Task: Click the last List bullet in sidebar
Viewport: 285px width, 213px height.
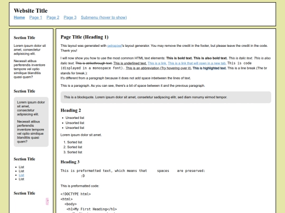Action: [22, 179]
